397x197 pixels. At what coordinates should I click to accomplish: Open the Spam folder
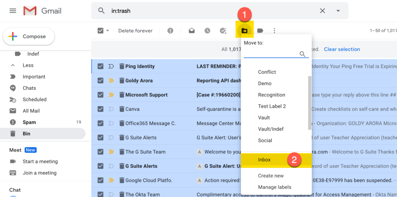[x=29, y=122]
